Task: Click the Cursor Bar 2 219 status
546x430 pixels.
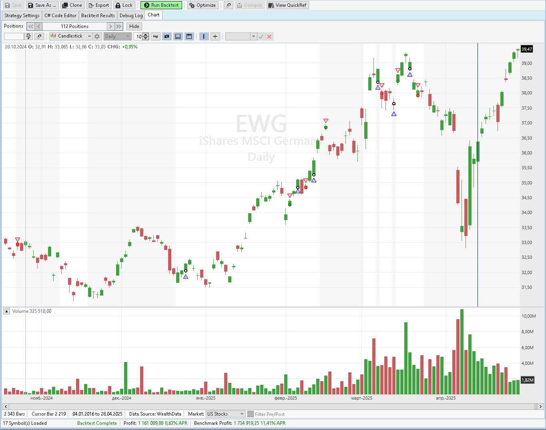Action: pos(49,414)
